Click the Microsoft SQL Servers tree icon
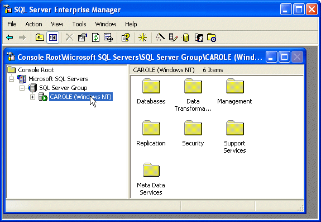 (22, 79)
